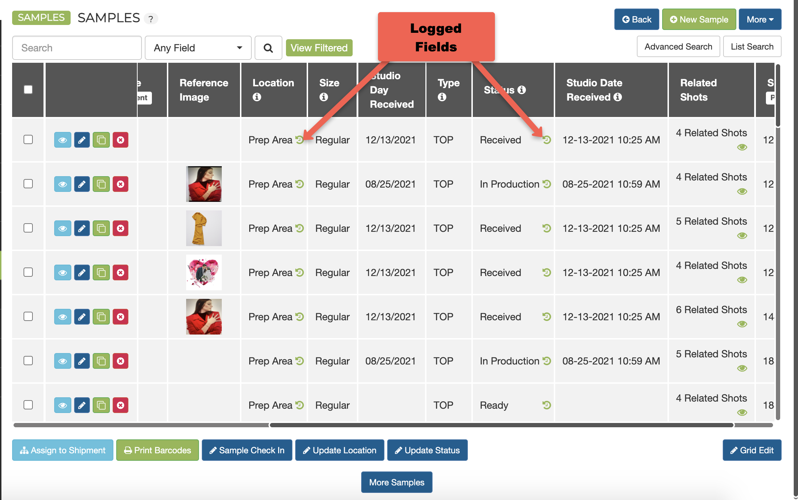Check the first sample row checkbox

click(x=28, y=139)
